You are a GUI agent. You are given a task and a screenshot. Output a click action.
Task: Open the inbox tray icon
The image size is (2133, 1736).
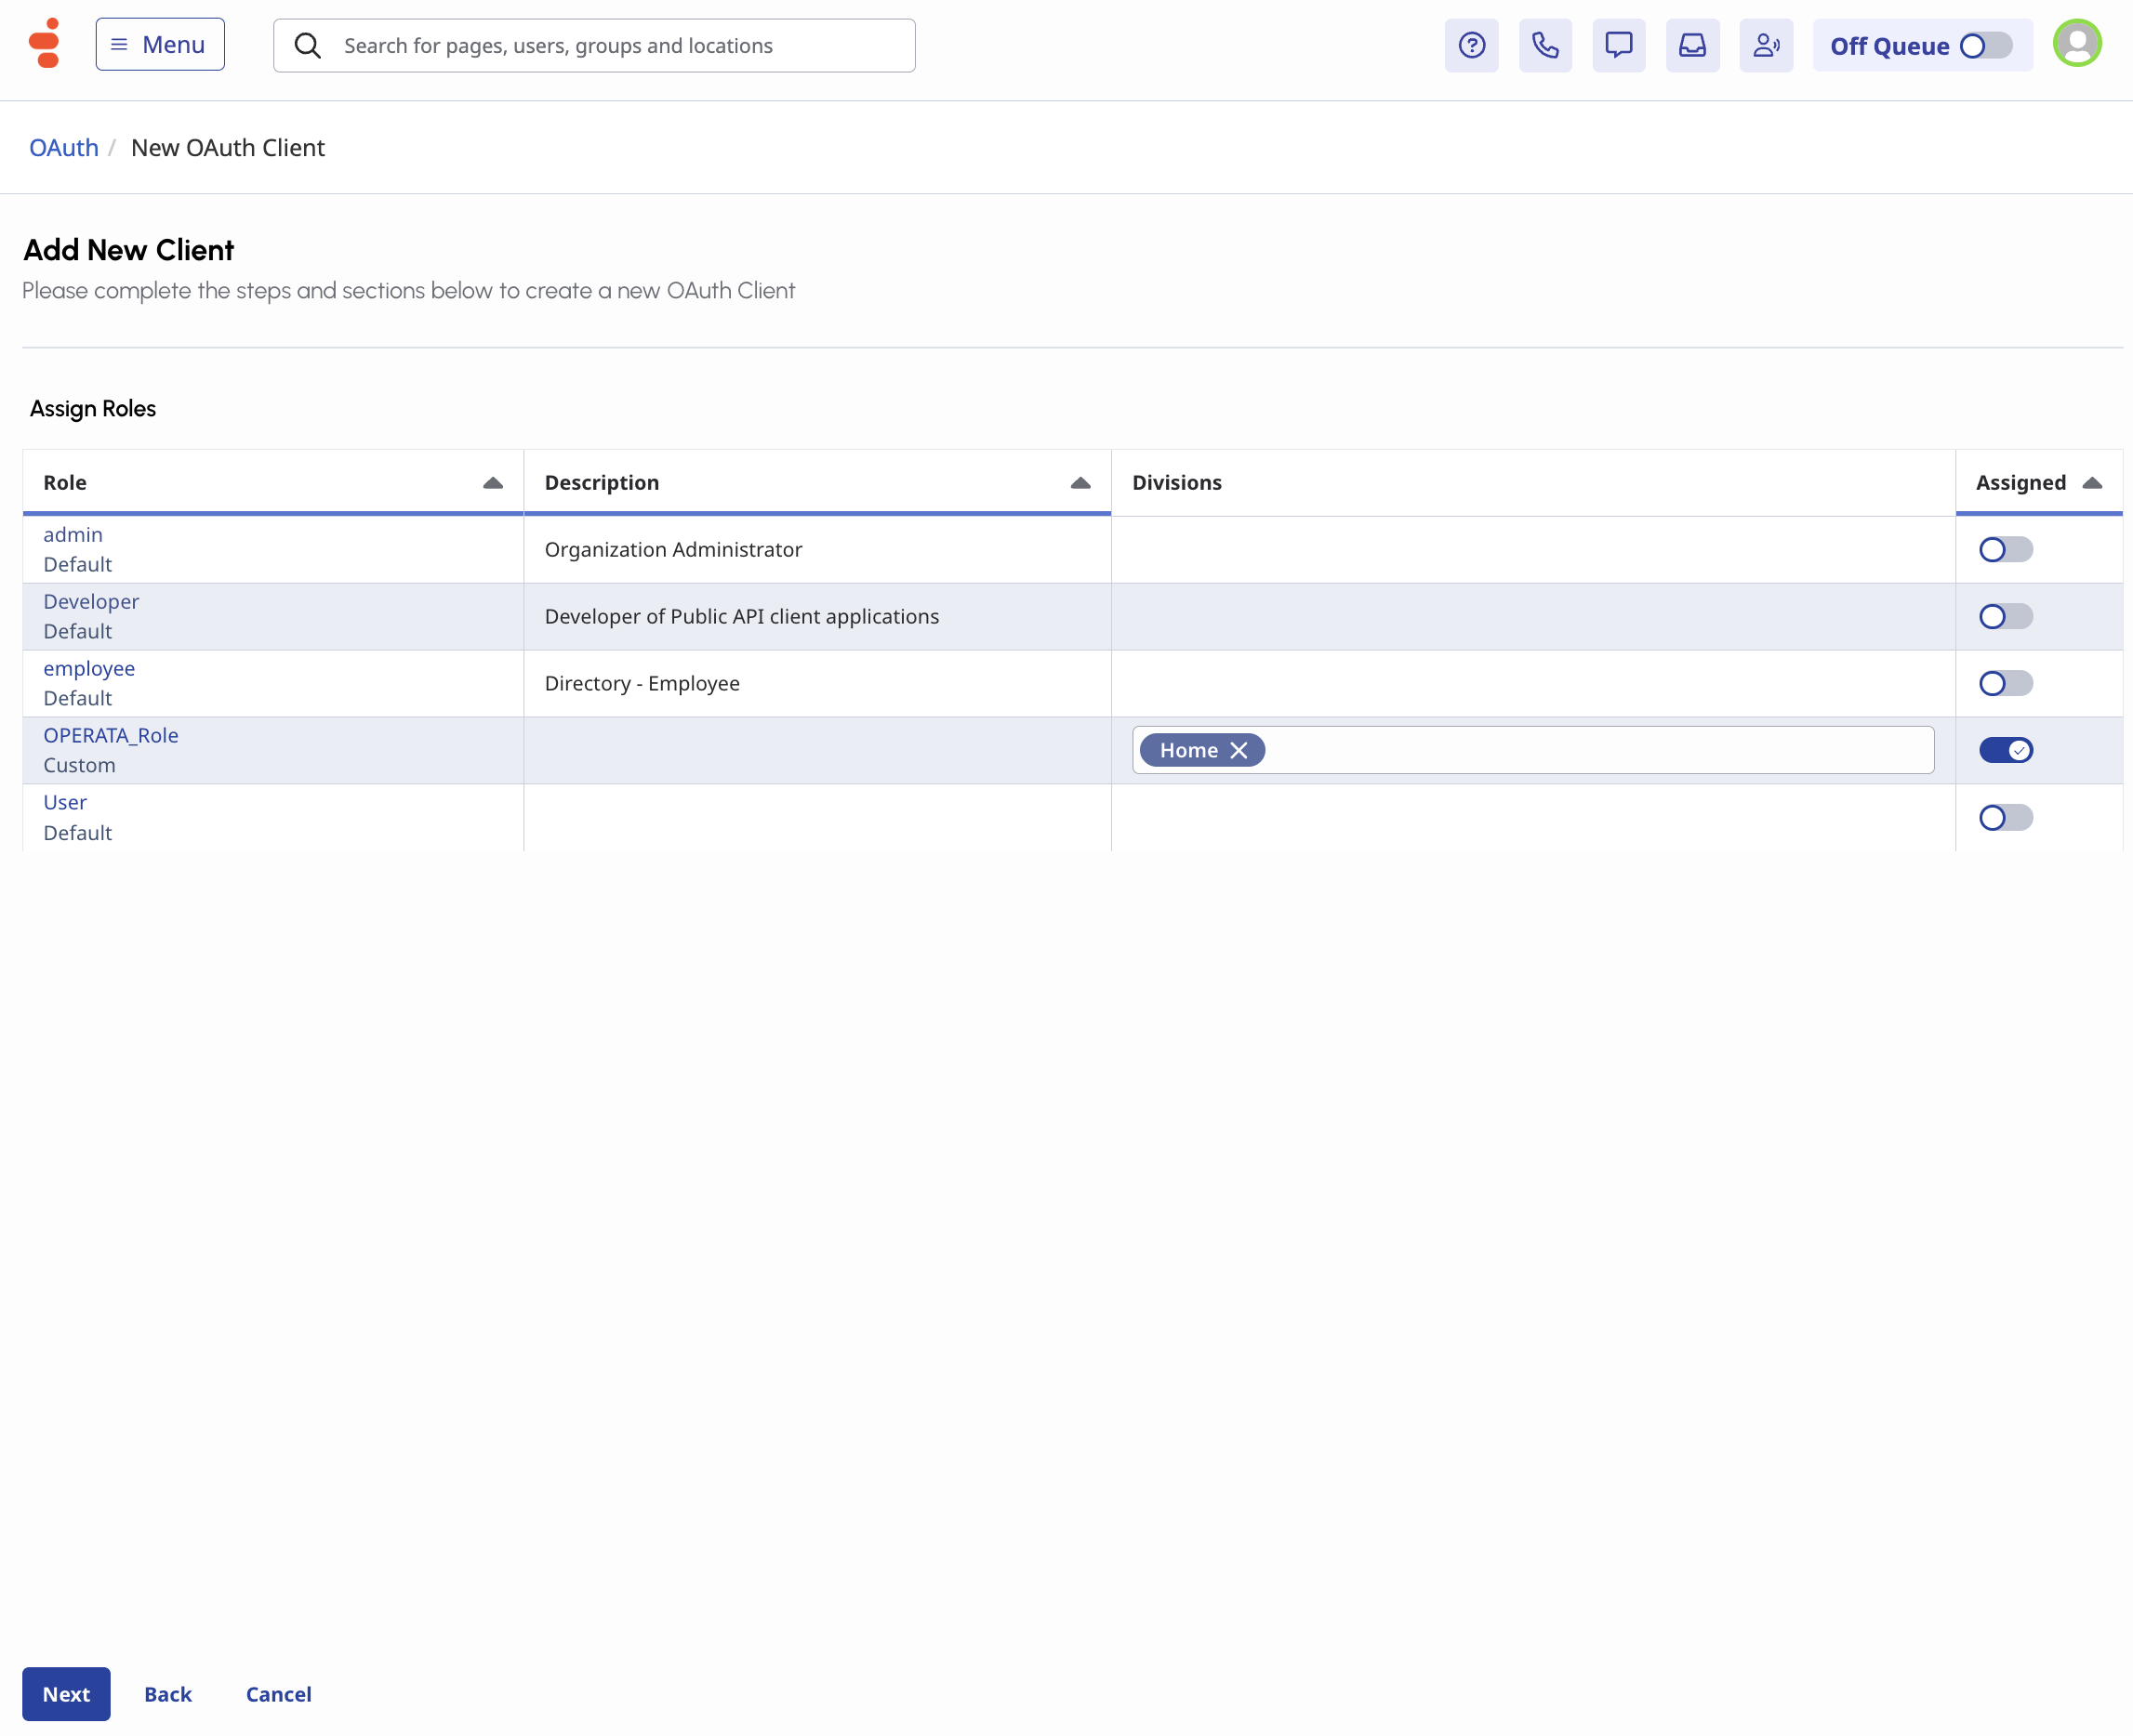tap(1691, 45)
